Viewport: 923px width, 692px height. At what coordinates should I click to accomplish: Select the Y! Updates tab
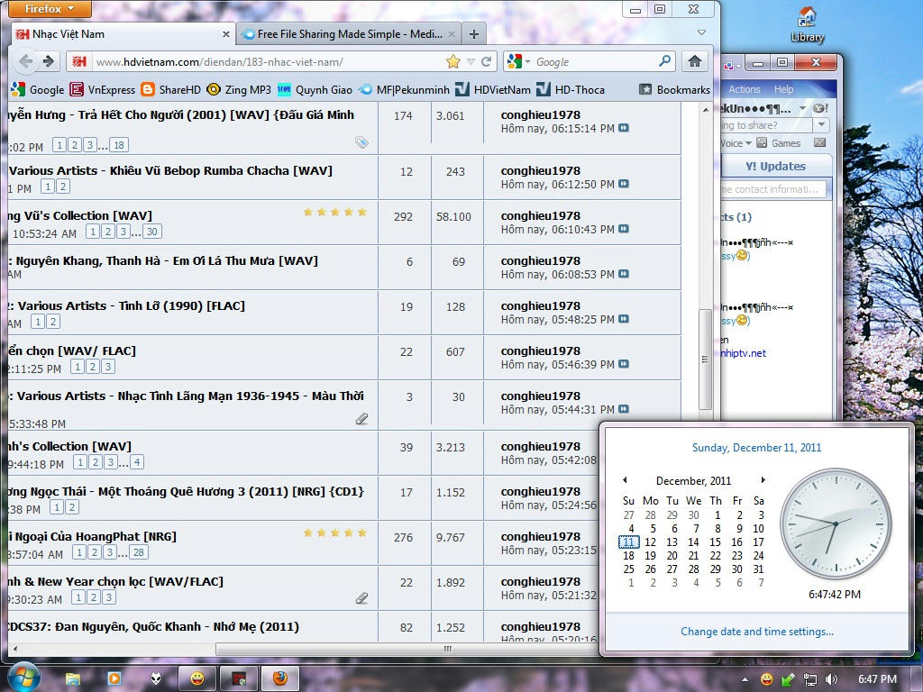point(774,166)
